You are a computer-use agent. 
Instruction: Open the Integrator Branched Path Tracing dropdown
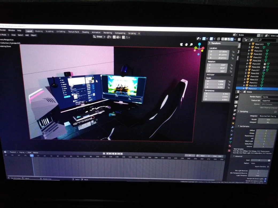coord(268,116)
